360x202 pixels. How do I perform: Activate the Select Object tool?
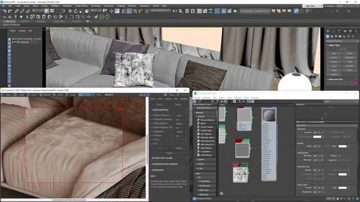click(x=47, y=11)
